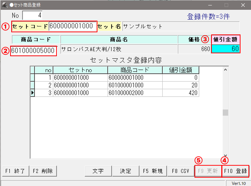
Task: Export with the F8 CSV button
Action: point(181,171)
